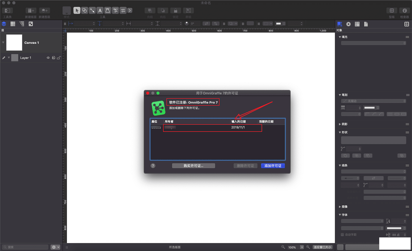Expand the 图像 image section
Screen dimensions: 412x251
click(x=340, y=207)
